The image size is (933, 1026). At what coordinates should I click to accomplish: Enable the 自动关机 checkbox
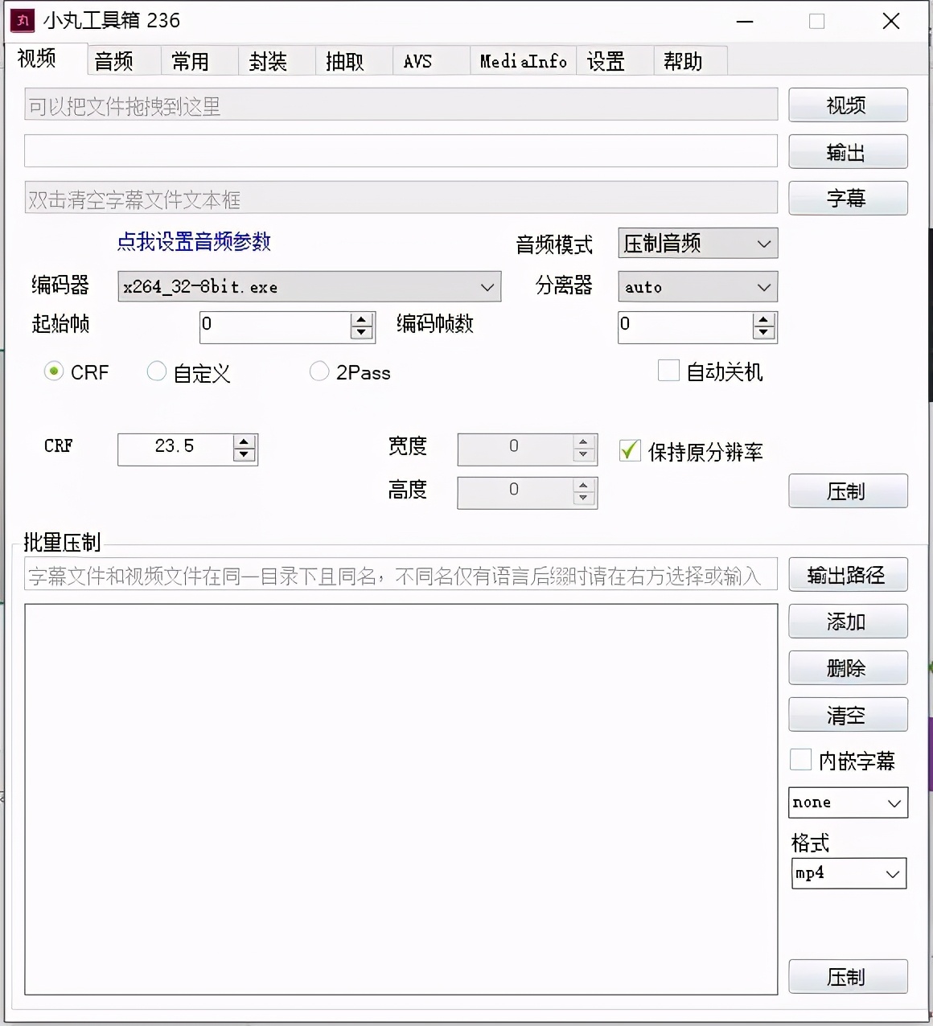668,371
